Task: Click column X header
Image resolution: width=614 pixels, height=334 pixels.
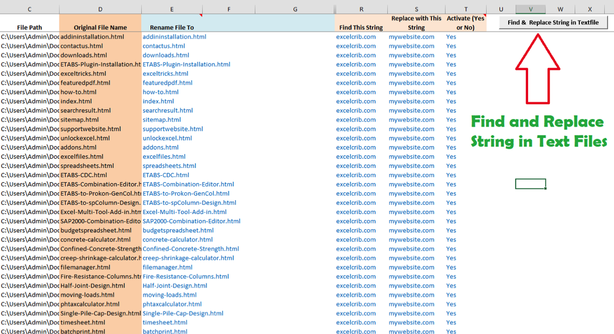Action: click(590, 9)
